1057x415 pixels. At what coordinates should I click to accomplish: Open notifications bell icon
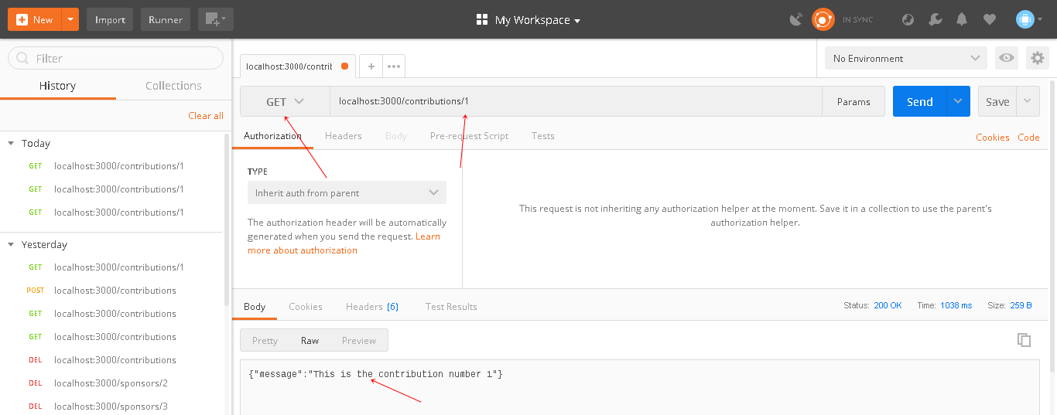[x=962, y=19]
